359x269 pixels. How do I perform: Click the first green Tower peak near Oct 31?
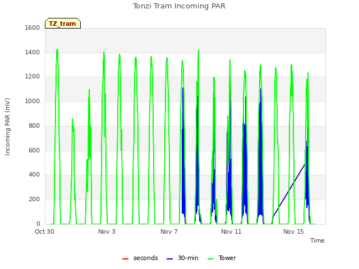57,50
